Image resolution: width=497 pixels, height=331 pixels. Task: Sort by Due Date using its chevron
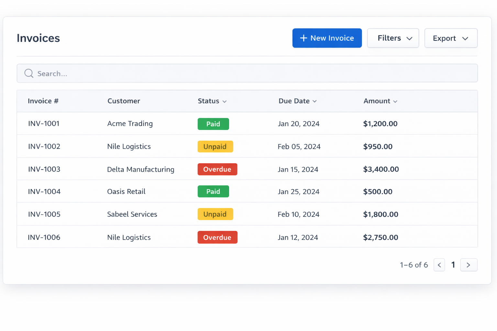[315, 101]
